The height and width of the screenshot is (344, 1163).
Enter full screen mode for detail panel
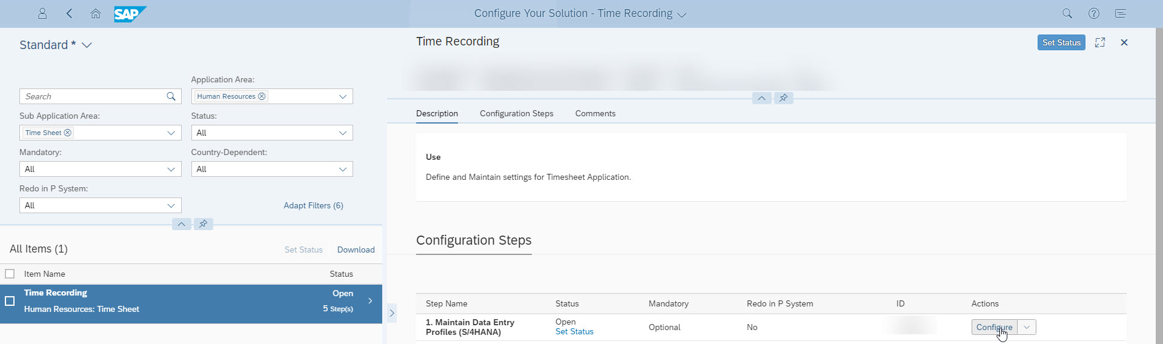[1100, 42]
